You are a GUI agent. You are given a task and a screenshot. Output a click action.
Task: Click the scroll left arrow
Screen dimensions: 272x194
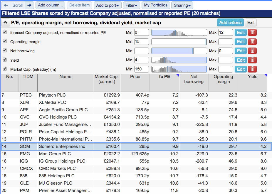tap(6, 5)
